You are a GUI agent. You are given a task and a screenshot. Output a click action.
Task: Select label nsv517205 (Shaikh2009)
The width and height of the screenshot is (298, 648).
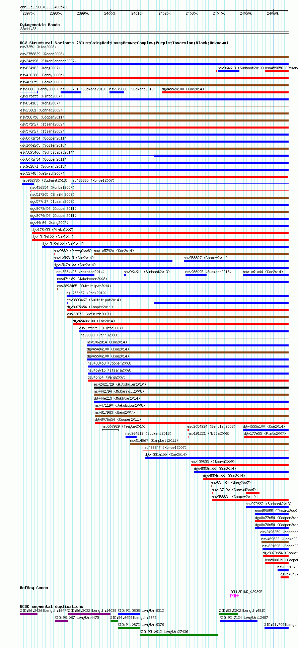[x=52, y=194]
